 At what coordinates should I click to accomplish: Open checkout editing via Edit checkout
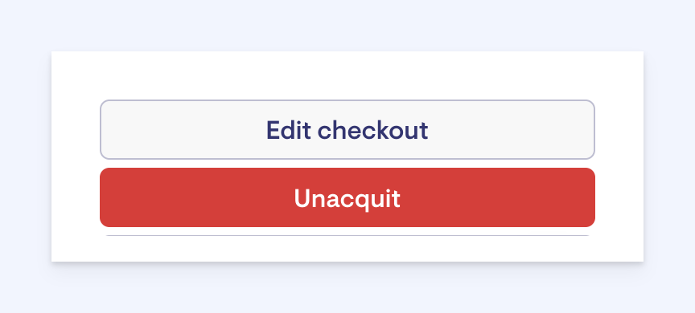pyautogui.click(x=347, y=129)
